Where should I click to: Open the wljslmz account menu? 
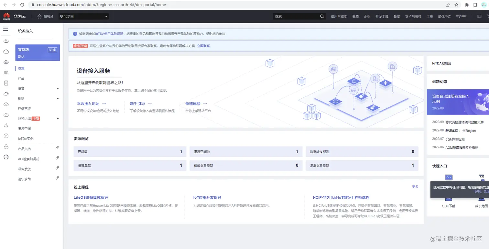click(461, 16)
